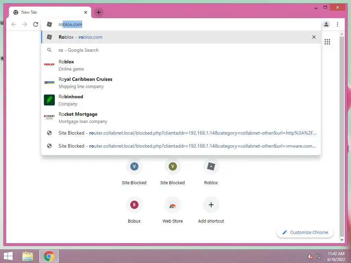The image size is (351, 263).
Task: Click globe icon of vmware Site Blocked suggestion
Action: coord(49,146)
